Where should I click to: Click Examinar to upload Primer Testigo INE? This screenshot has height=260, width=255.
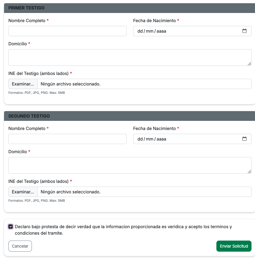click(23, 84)
